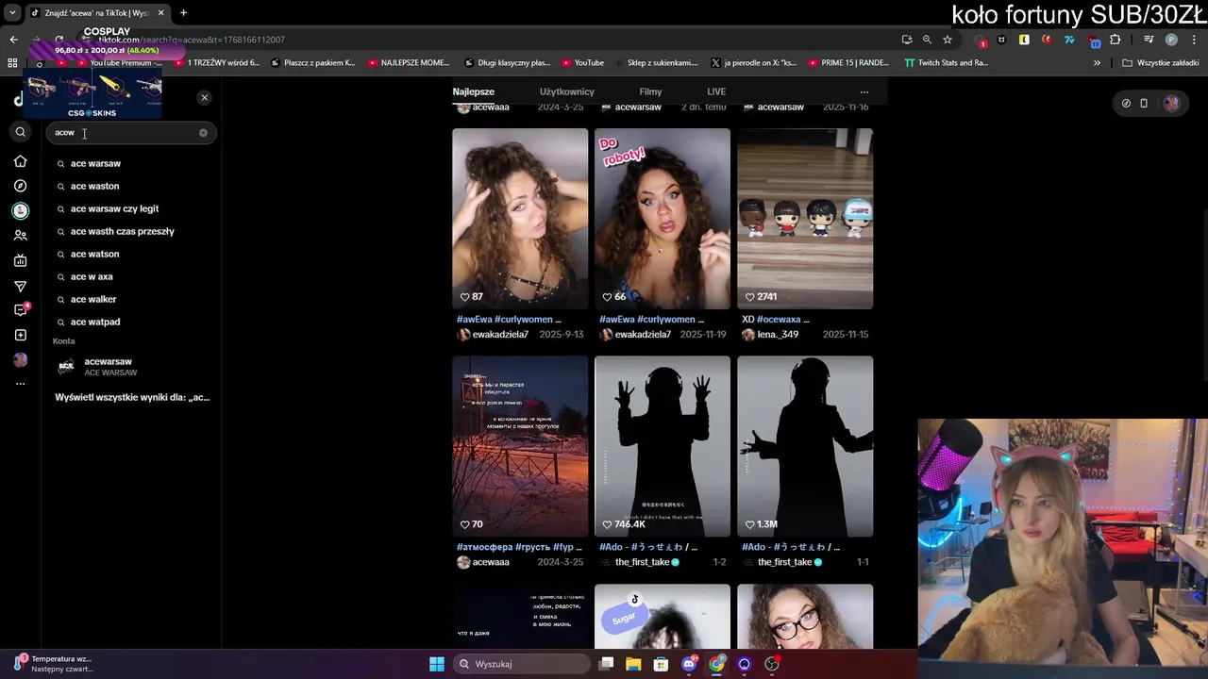The width and height of the screenshot is (1208, 679).
Task: Open the Inbox activity icon with badge
Action: [x=20, y=310]
